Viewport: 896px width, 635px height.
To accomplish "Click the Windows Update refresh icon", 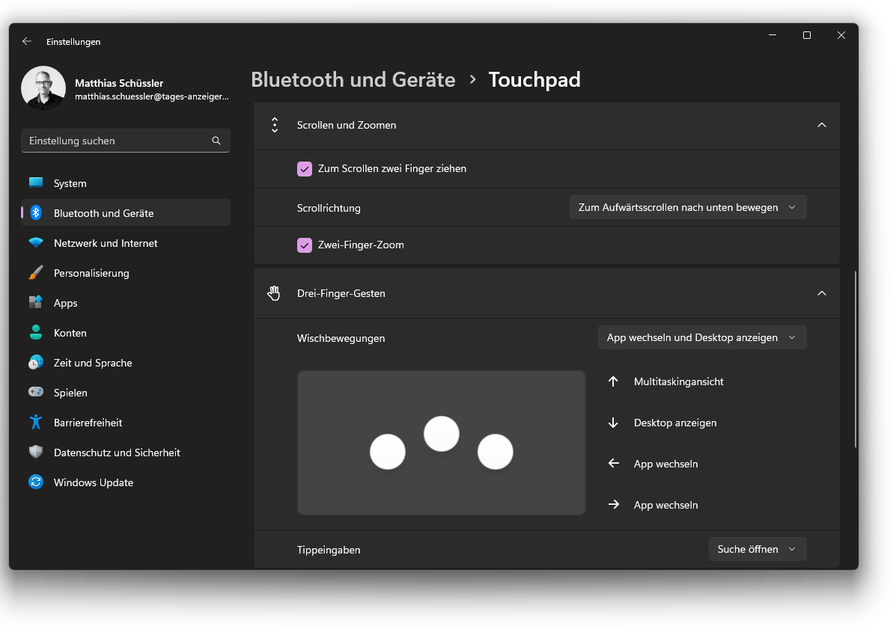I will click(x=35, y=482).
